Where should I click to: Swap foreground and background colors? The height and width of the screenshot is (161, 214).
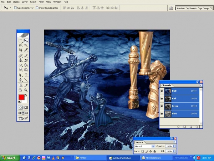(26, 95)
